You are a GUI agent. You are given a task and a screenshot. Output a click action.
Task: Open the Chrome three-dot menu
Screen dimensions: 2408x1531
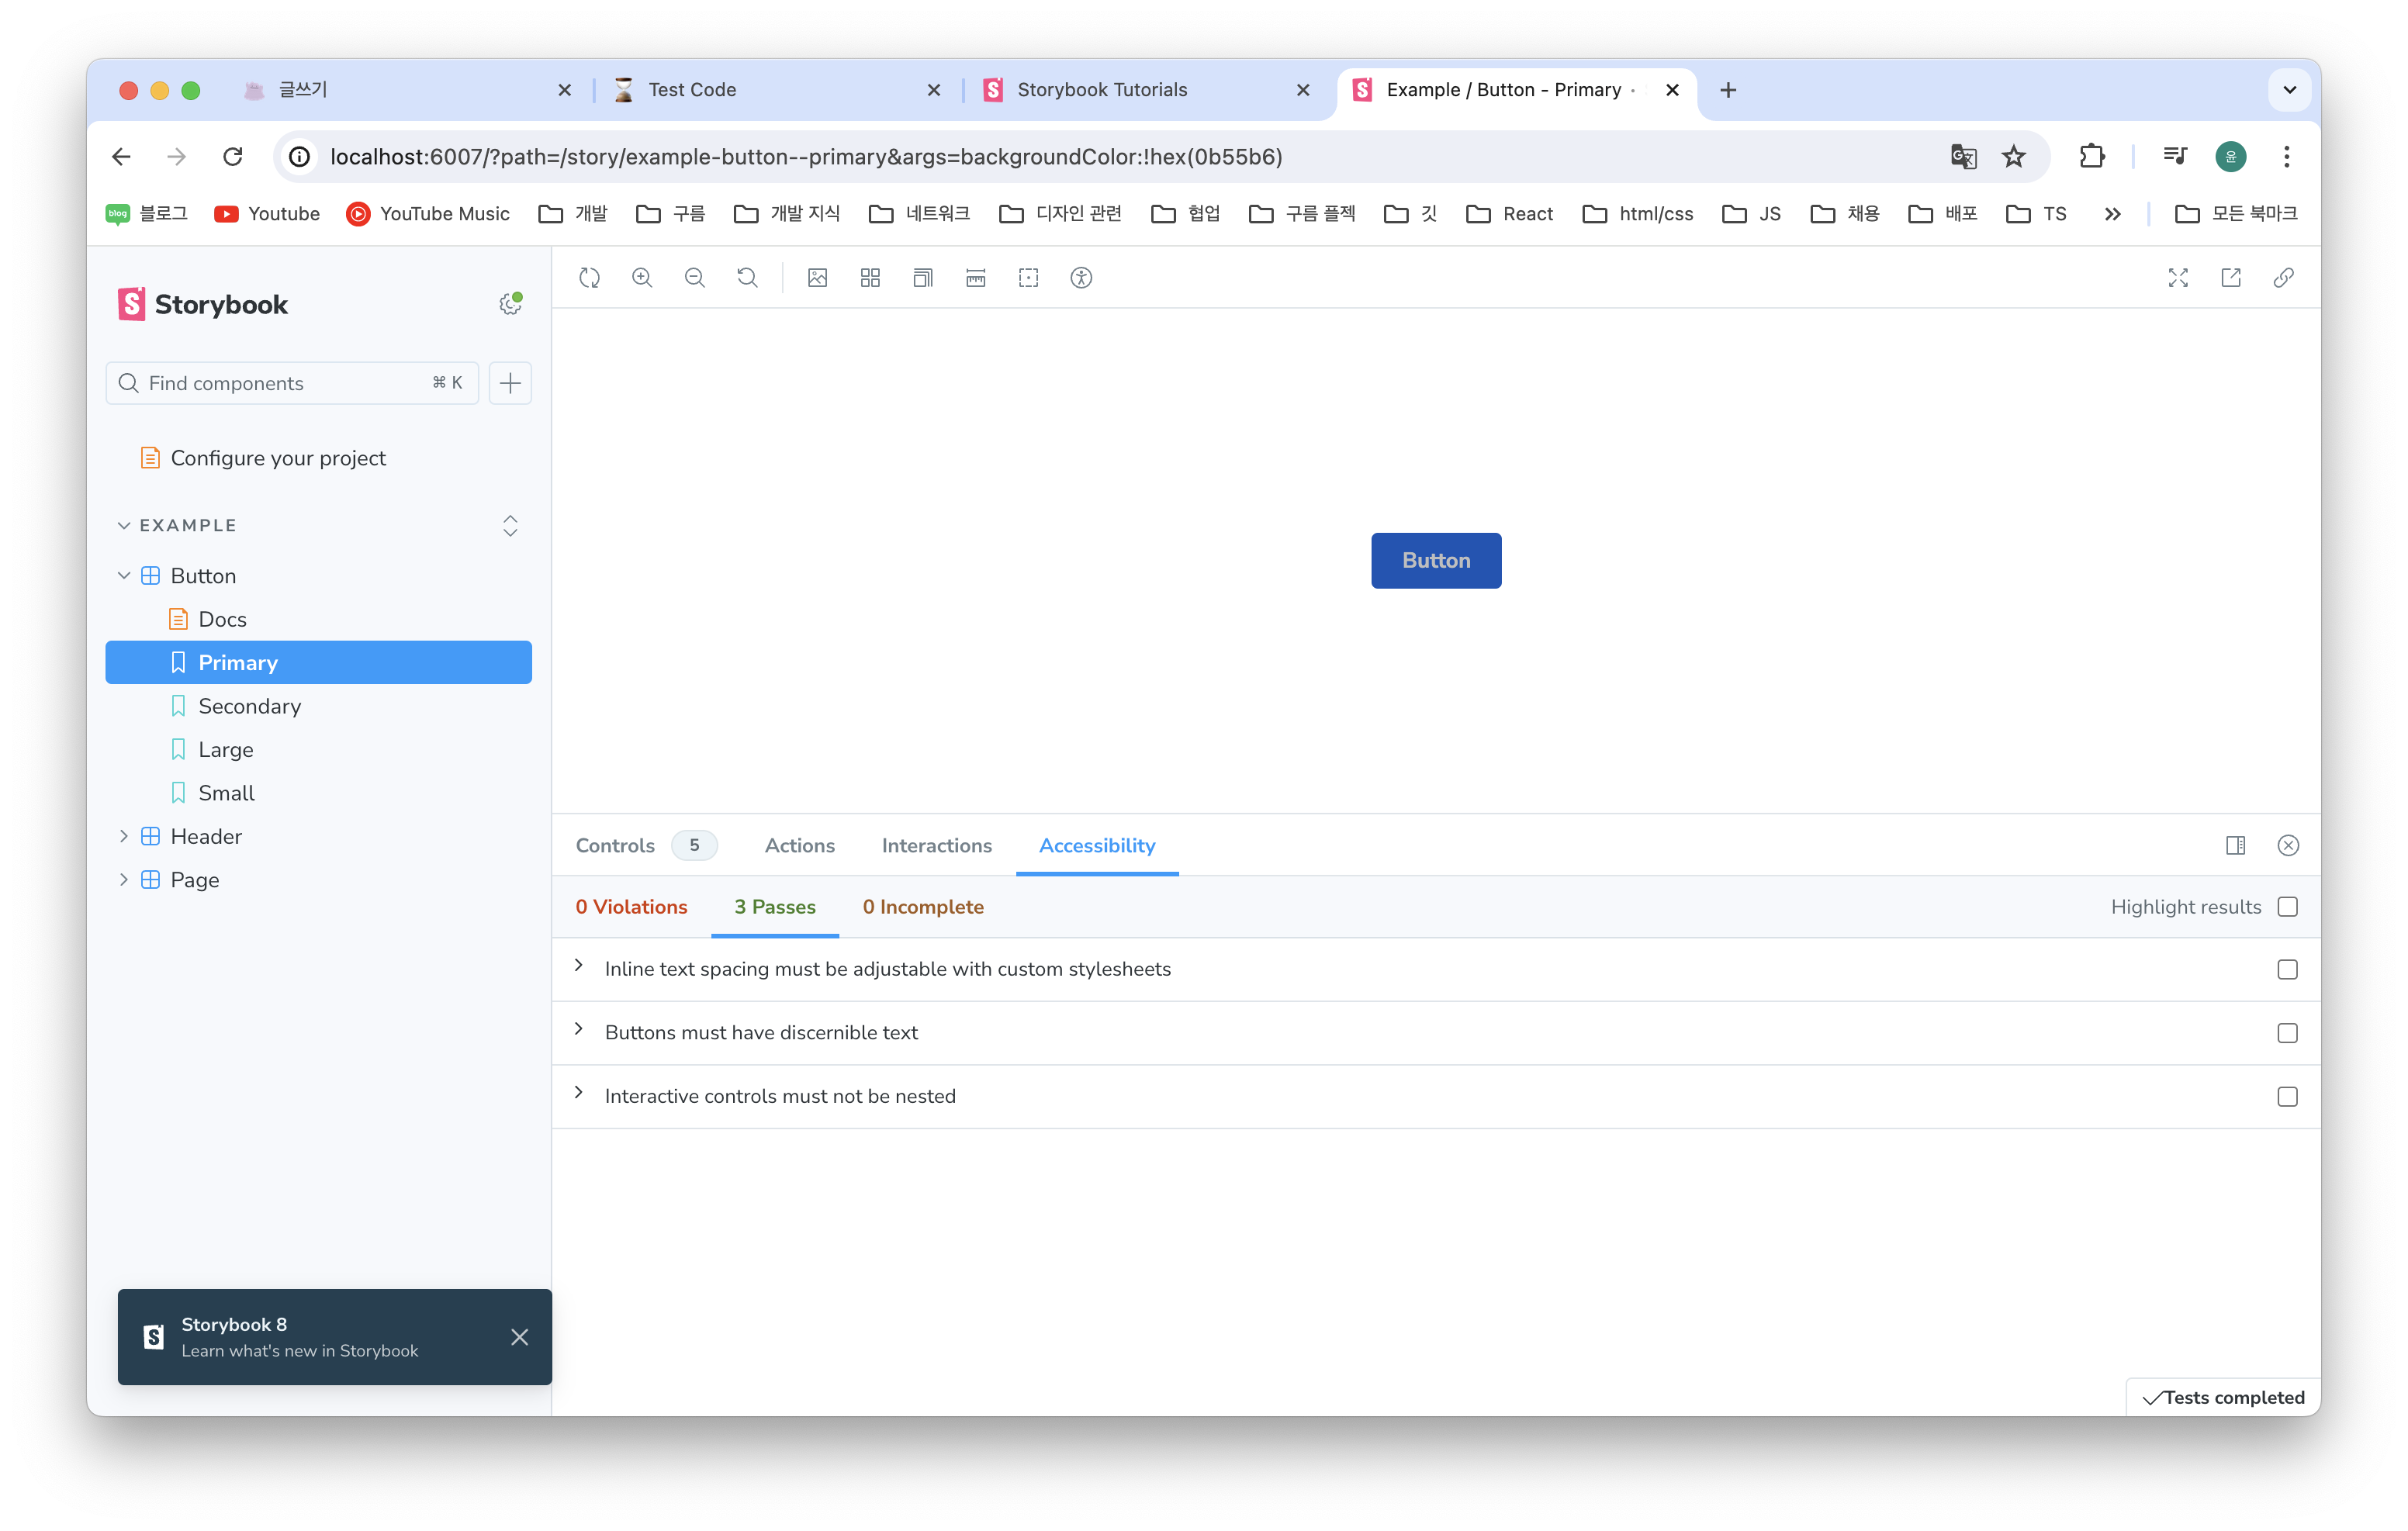pyautogui.click(x=2287, y=157)
